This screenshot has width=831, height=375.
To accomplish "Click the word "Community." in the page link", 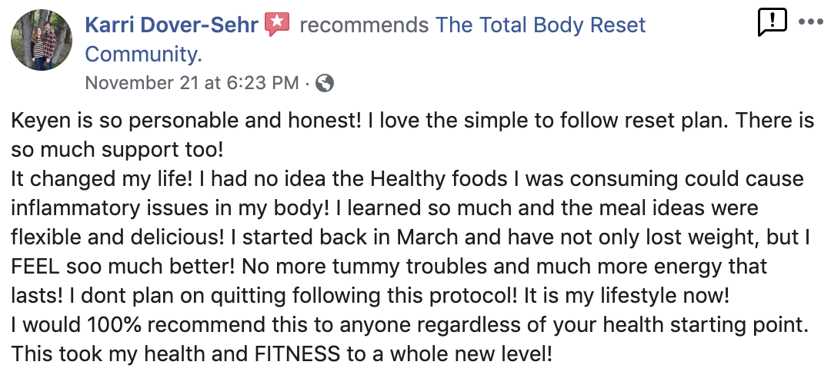I will [x=144, y=55].
